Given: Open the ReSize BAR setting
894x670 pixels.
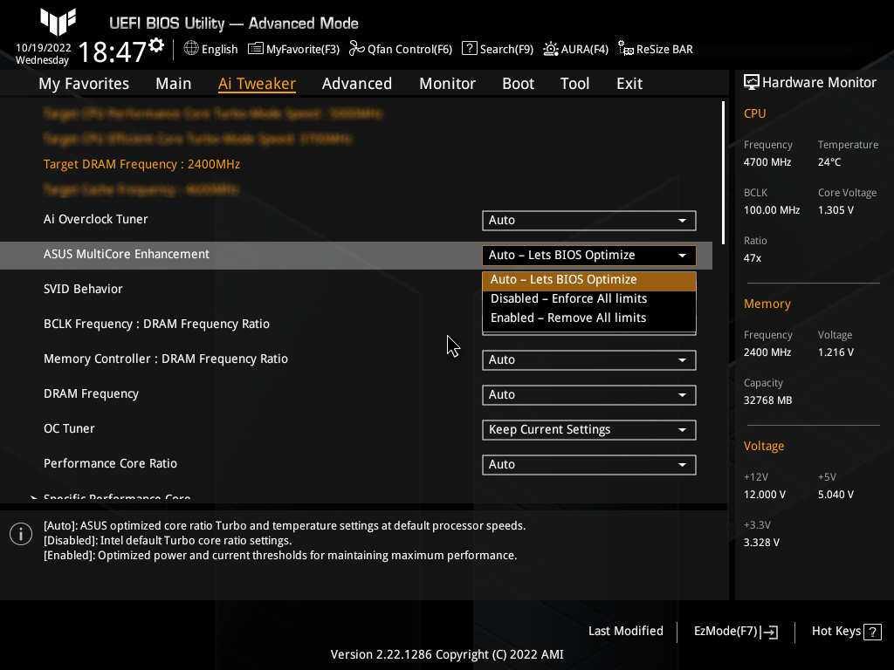Looking at the screenshot, I should [x=655, y=49].
